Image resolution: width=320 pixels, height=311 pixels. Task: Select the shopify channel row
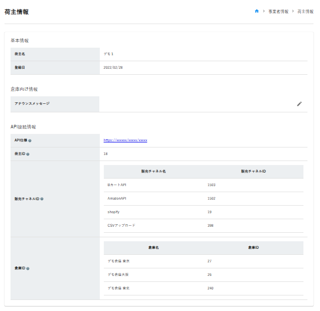[203, 212]
